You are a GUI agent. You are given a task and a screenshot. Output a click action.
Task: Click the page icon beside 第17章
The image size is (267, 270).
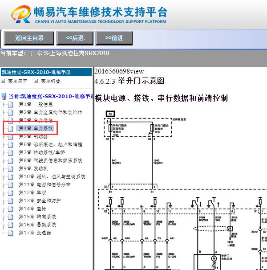pyautogui.click(x=11, y=233)
